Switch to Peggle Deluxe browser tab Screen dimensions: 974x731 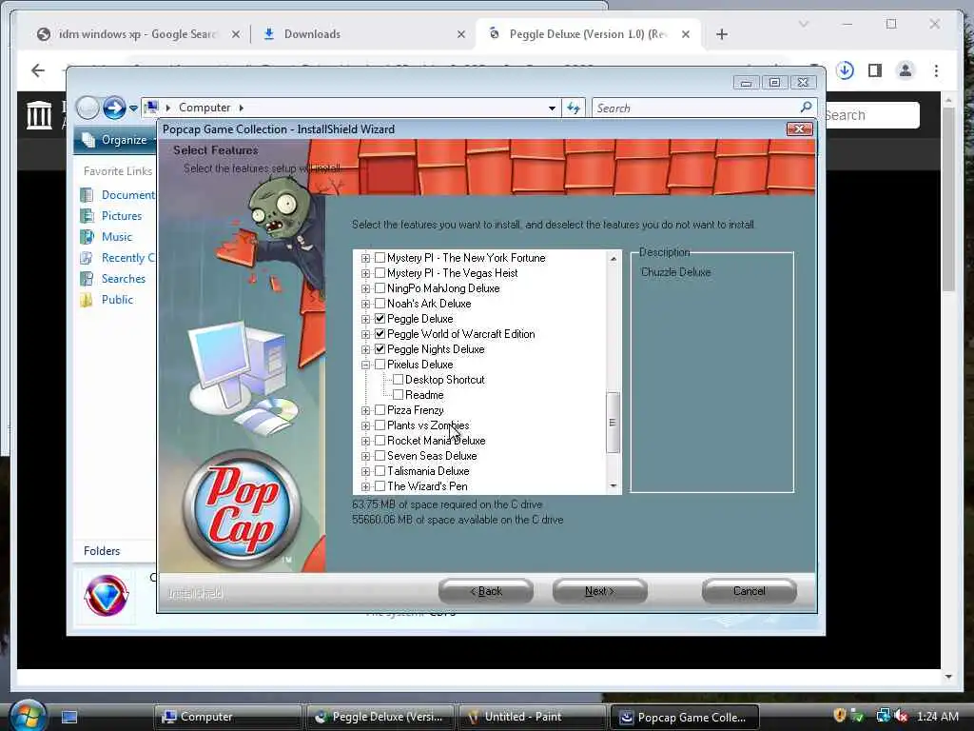point(588,34)
